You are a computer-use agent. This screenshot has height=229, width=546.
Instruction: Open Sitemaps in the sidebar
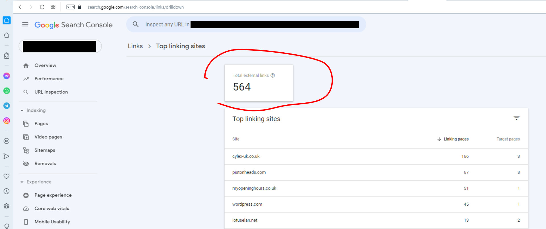pyautogui.click(x=45, y=150)
